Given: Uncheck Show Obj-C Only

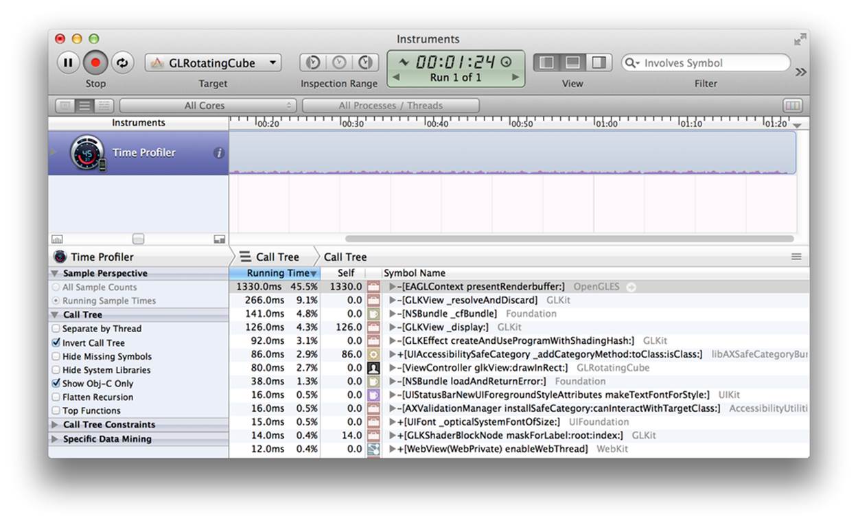Looking at the screenshot, I should (56, 383).
